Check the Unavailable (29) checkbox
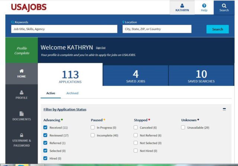This screenshot has height=166, width=238. (183, 127)
